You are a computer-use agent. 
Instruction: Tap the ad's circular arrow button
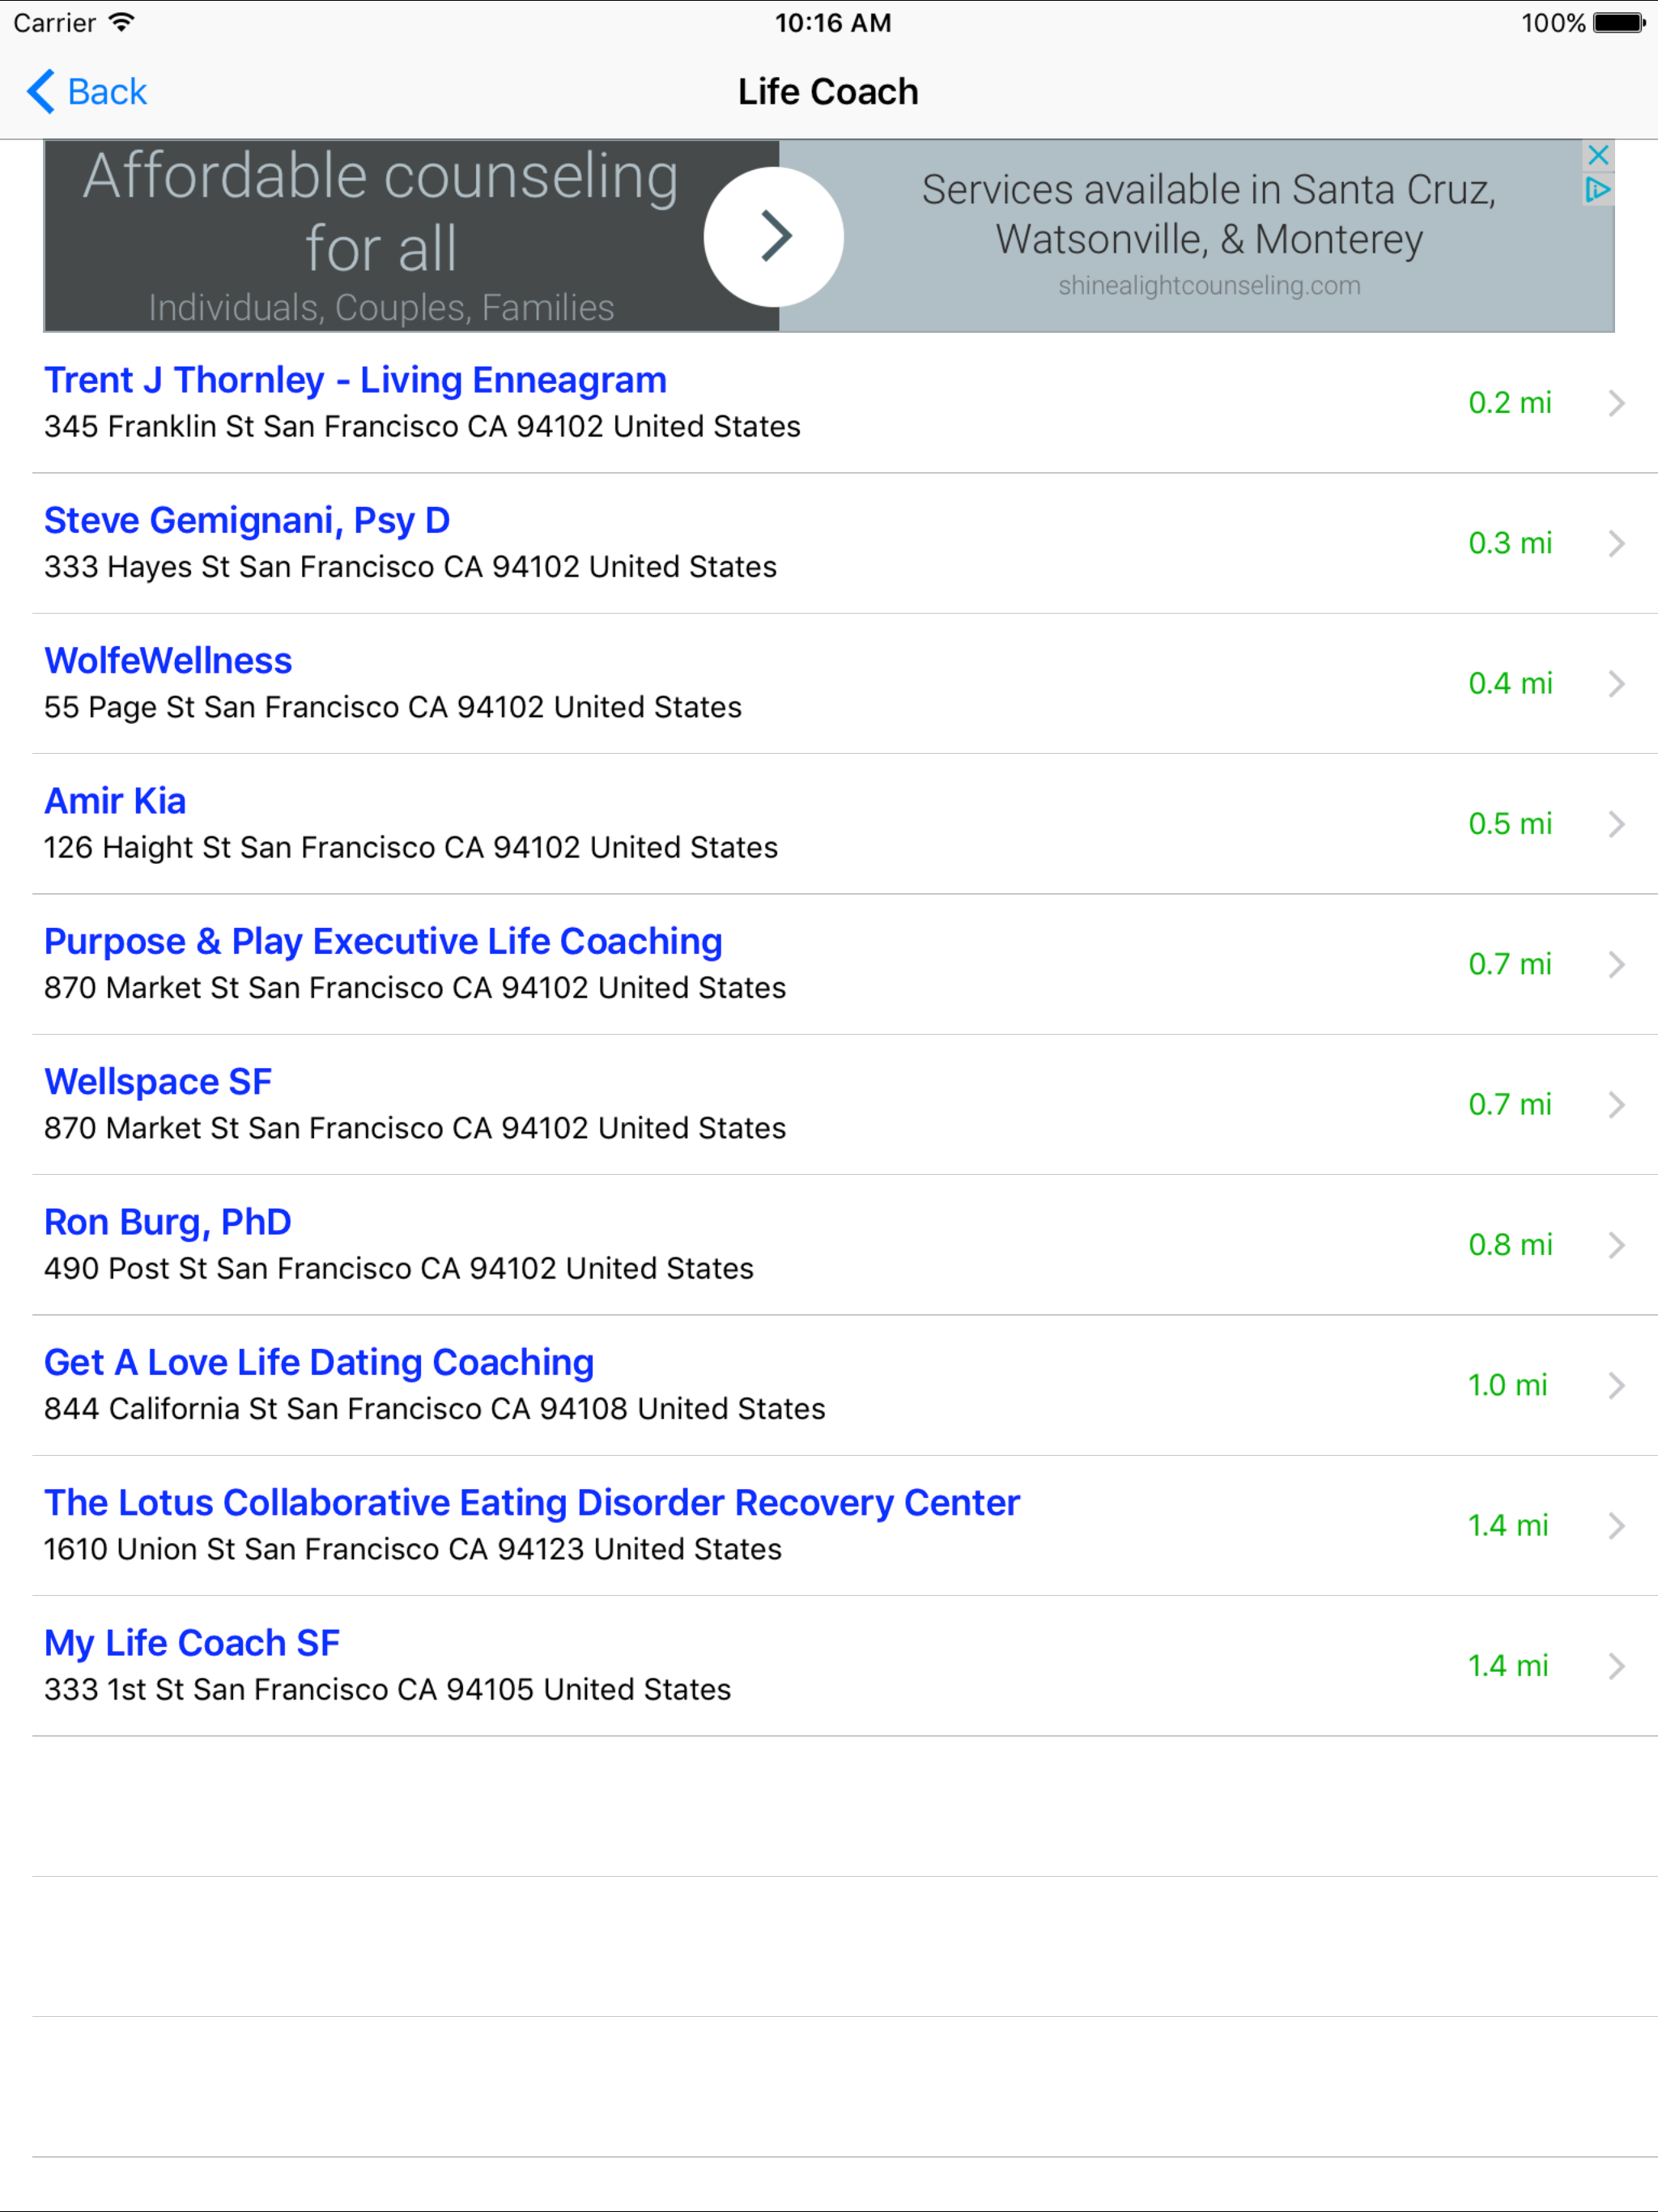pyautogui.click(x=774, y=237)
